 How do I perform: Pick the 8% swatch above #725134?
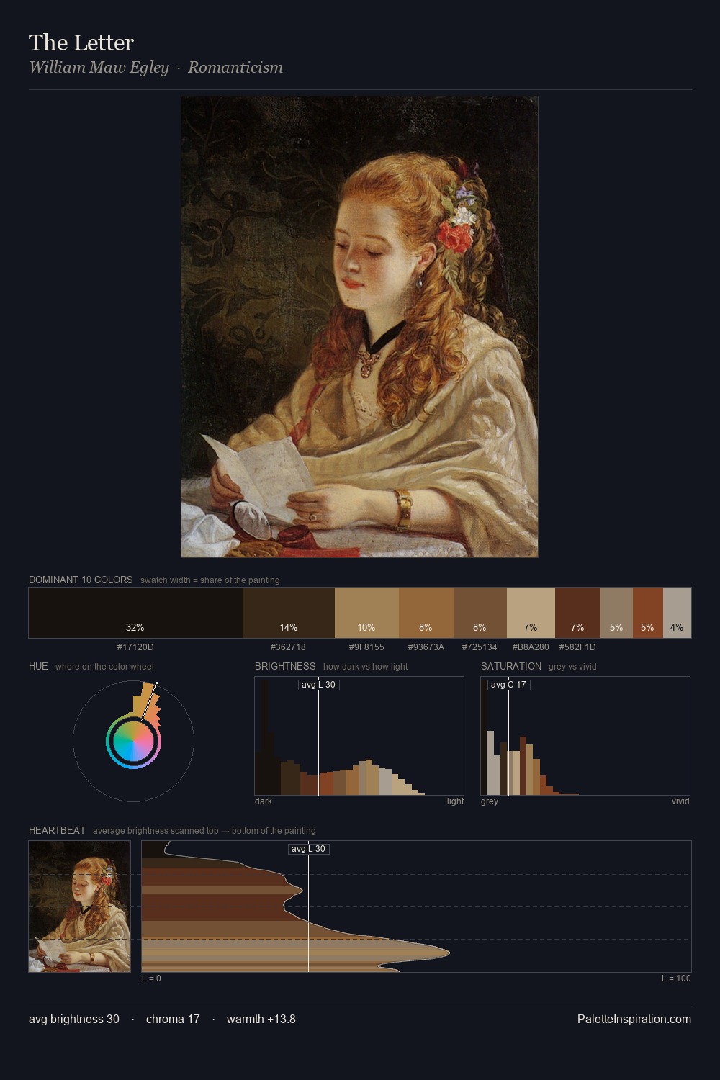pyautogui.click(x=480, y=613)
